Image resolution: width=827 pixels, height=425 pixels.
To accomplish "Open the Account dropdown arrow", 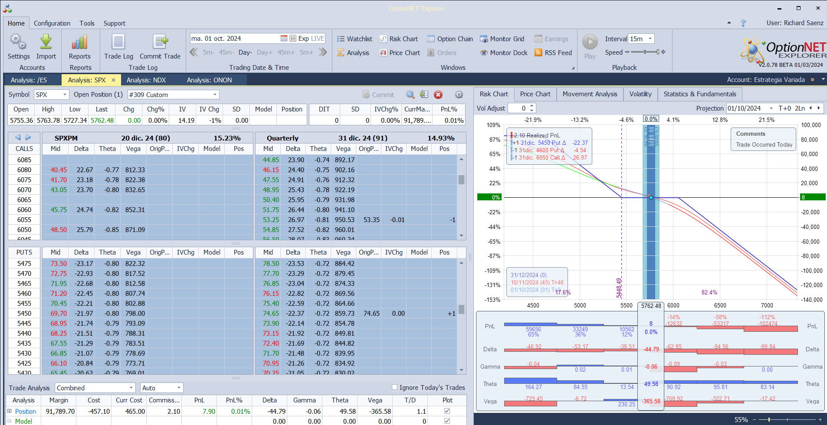I will 823,80.
